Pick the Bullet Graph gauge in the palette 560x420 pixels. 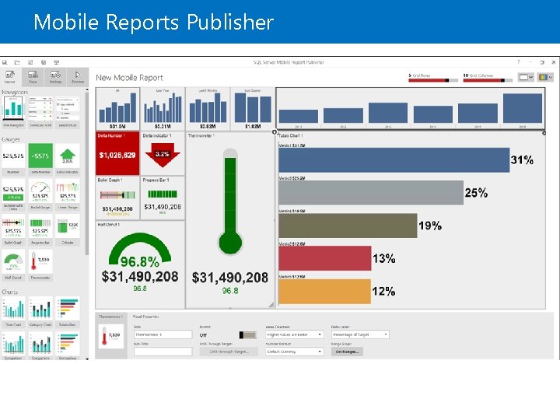click(13, 229)
